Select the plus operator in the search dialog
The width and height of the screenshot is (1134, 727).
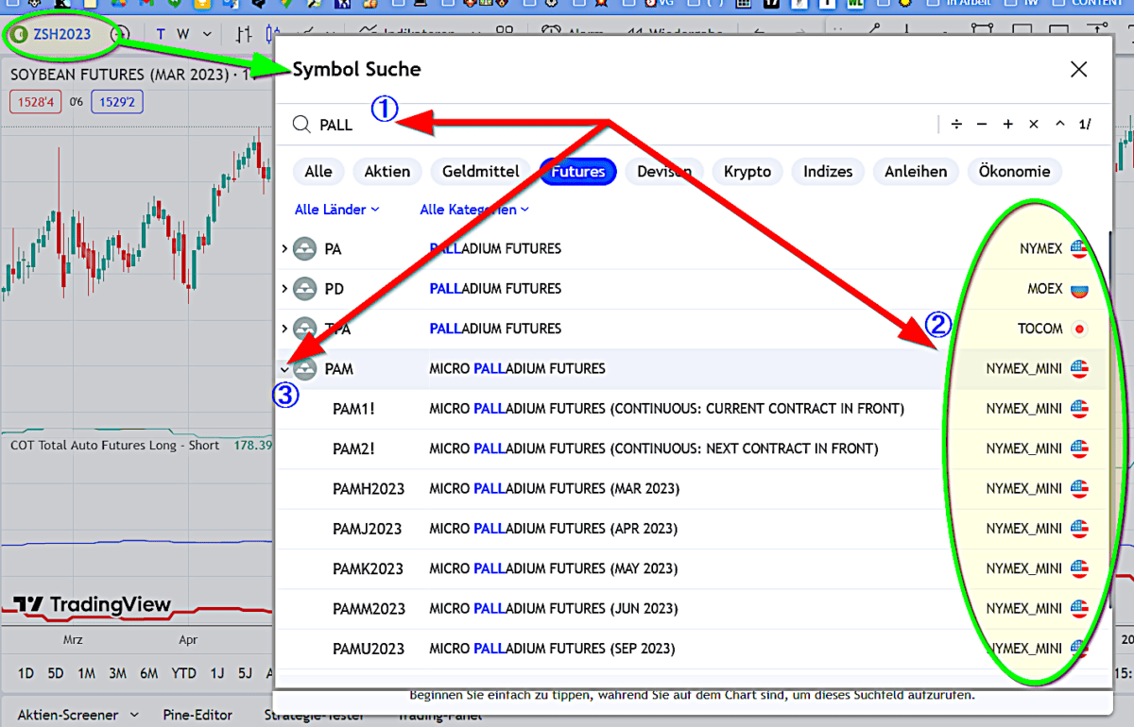[x=1008, y=124]
